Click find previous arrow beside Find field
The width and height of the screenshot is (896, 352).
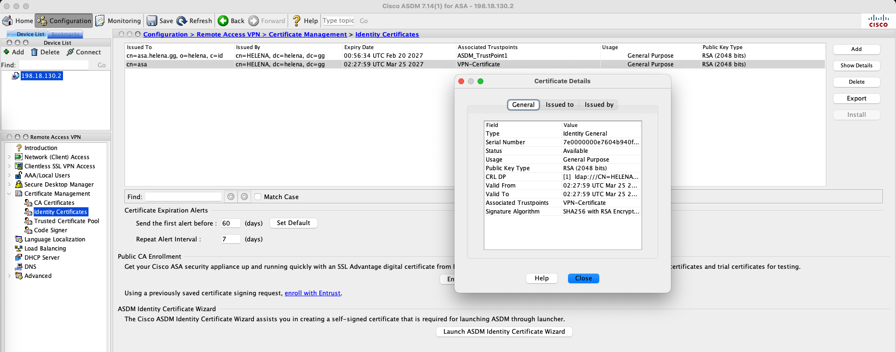[244, 197]
